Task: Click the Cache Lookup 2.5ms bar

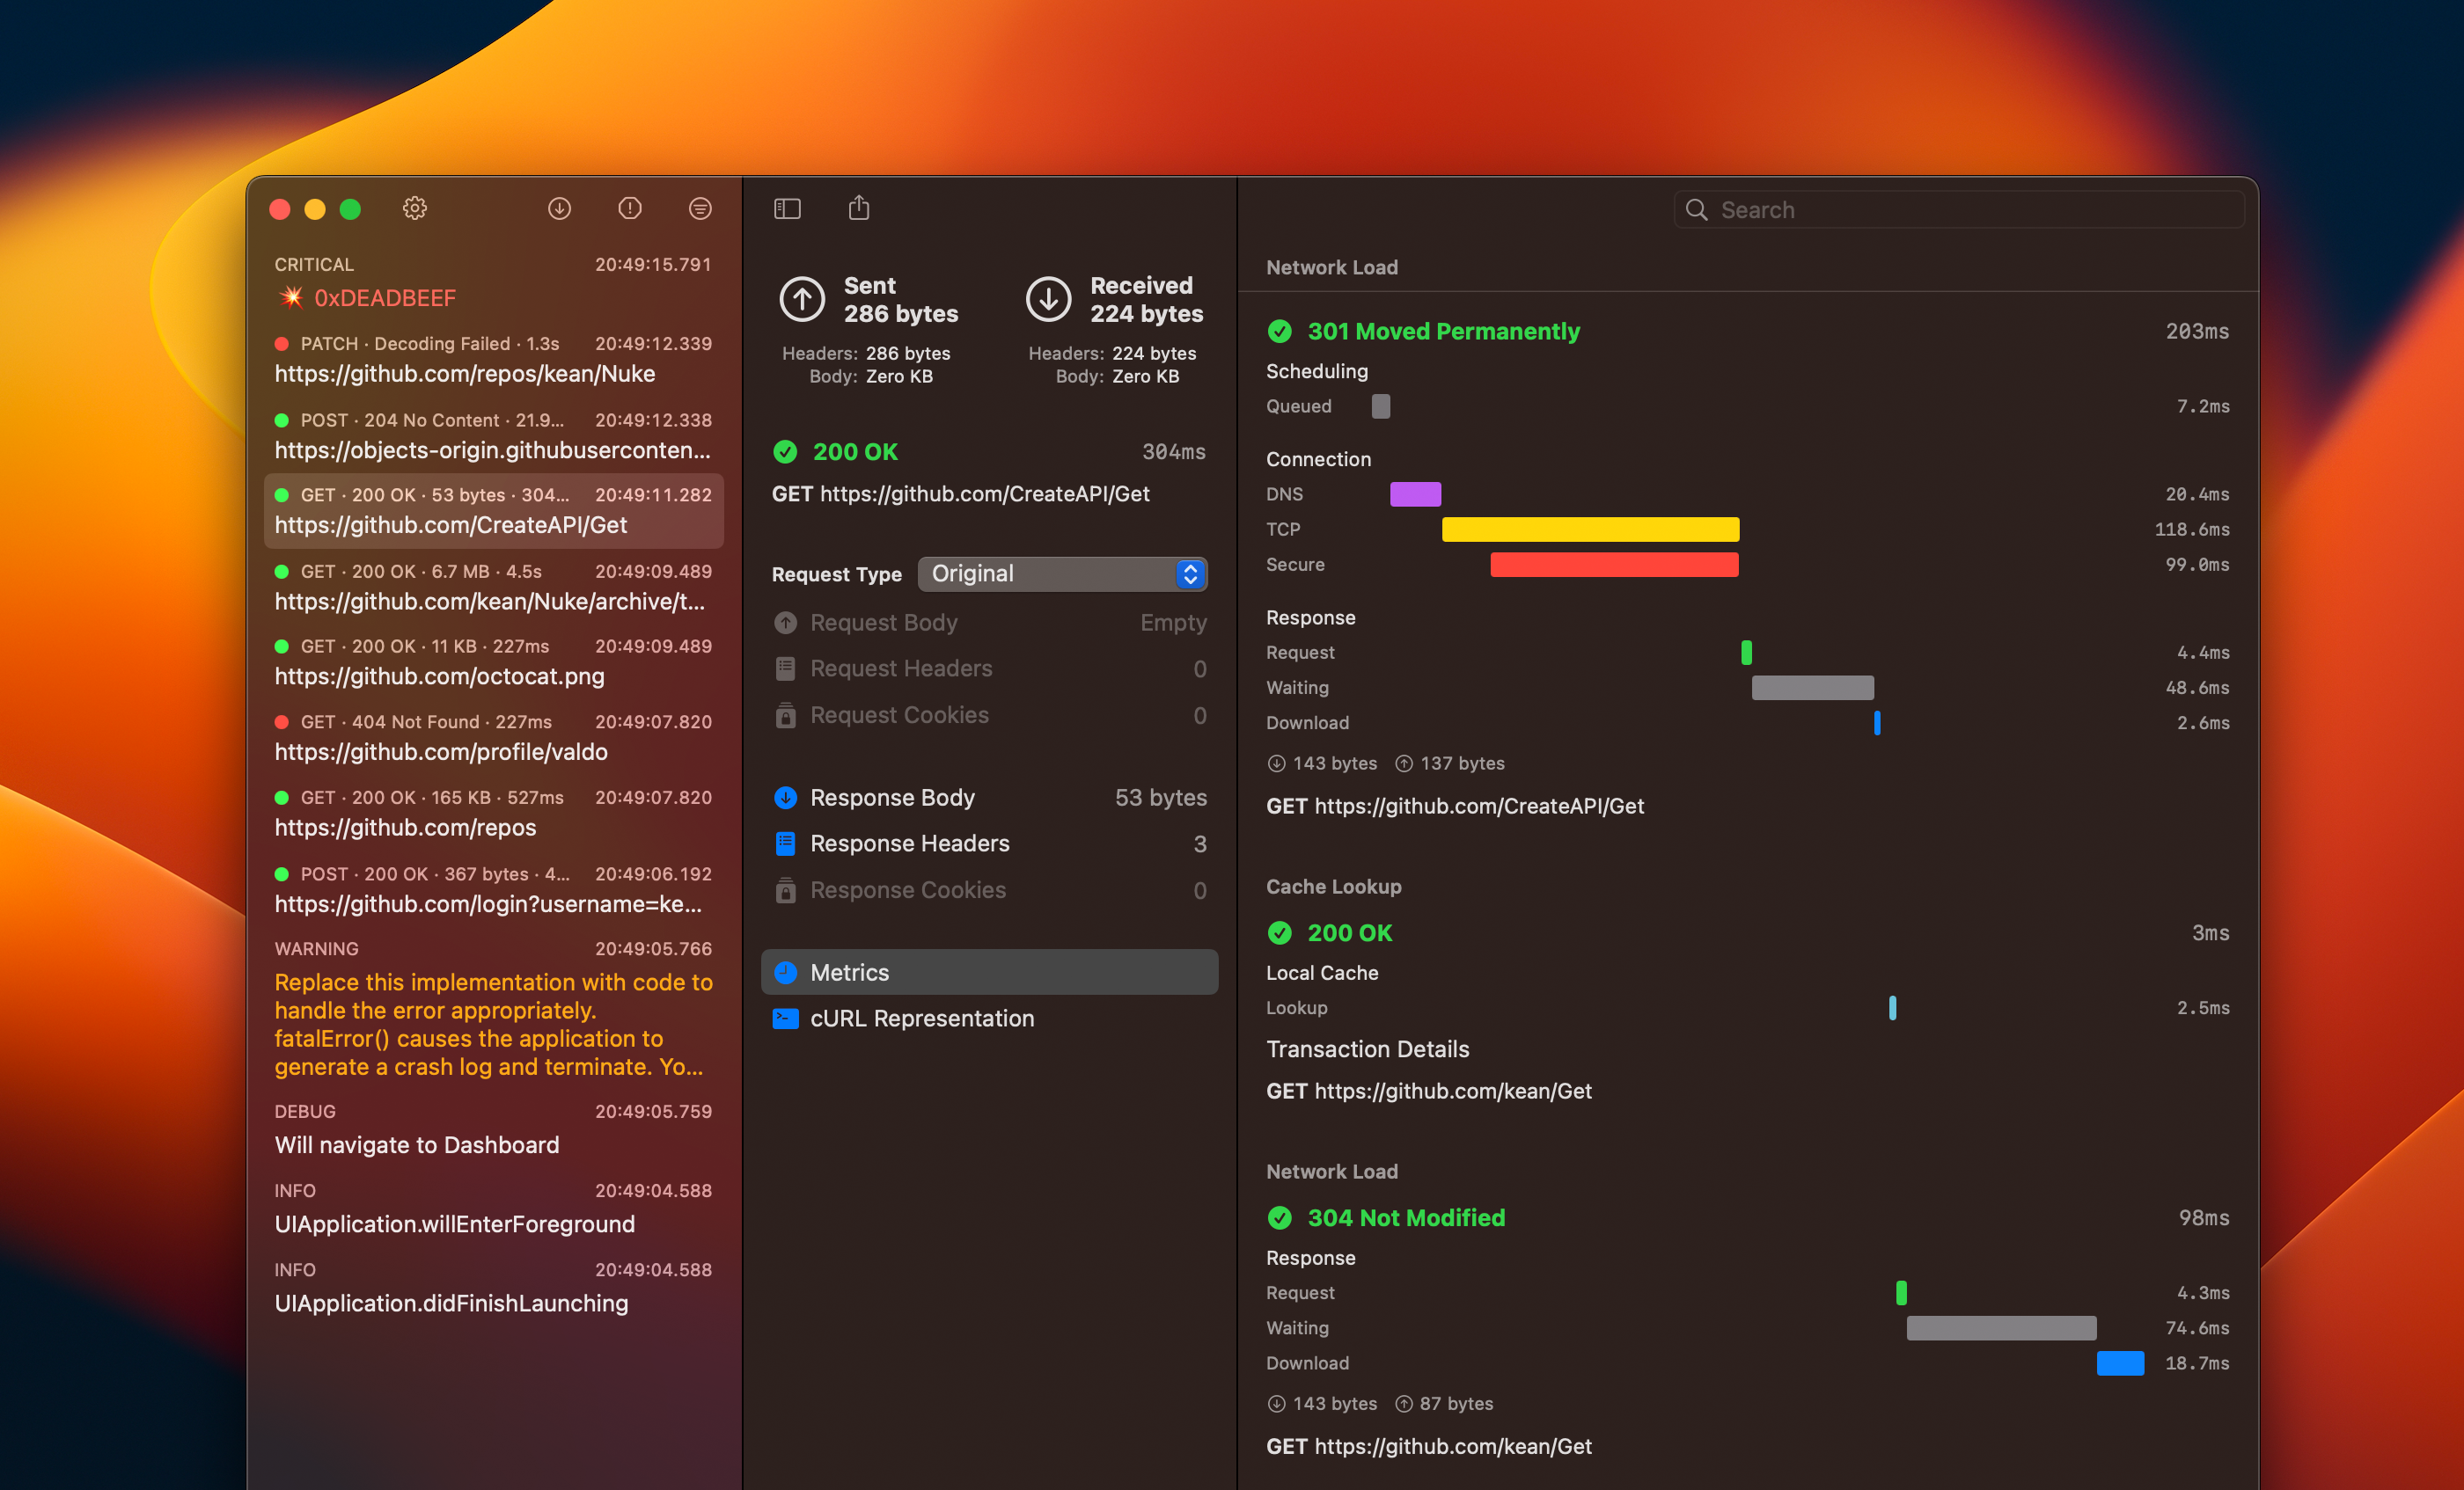Action: pyautogui.click(x=1892, y=1007)
